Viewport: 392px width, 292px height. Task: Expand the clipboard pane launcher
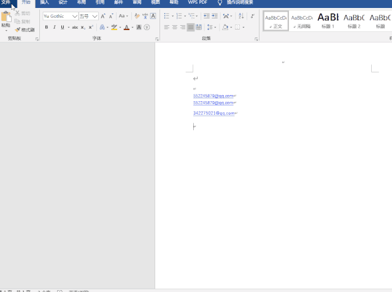point(37,39)
